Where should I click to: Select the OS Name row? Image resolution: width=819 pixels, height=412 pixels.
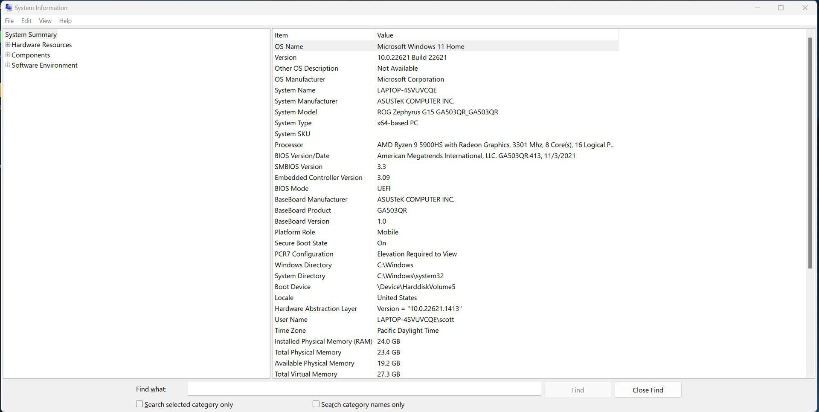445,46
